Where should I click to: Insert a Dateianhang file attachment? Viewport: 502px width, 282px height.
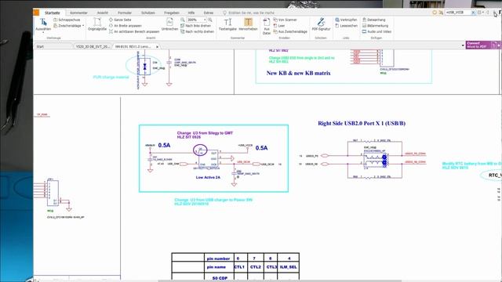click(373, 20)
